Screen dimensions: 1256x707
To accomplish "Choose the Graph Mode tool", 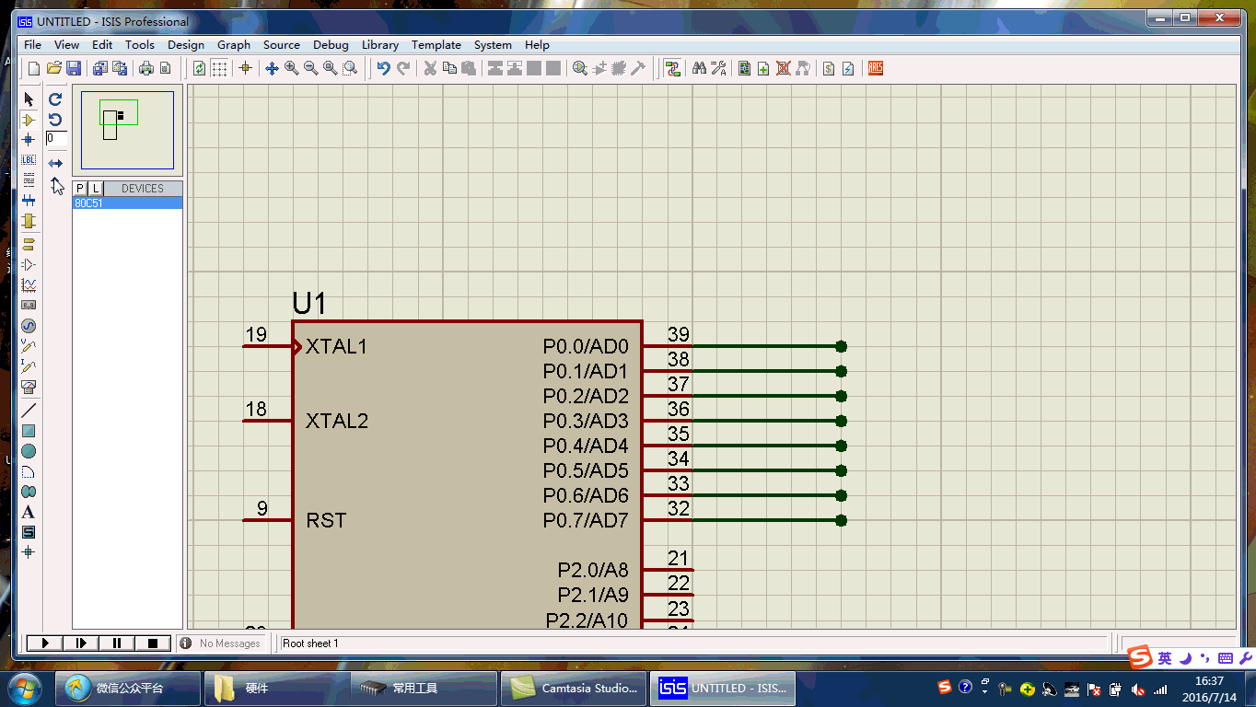I will 29,285.
